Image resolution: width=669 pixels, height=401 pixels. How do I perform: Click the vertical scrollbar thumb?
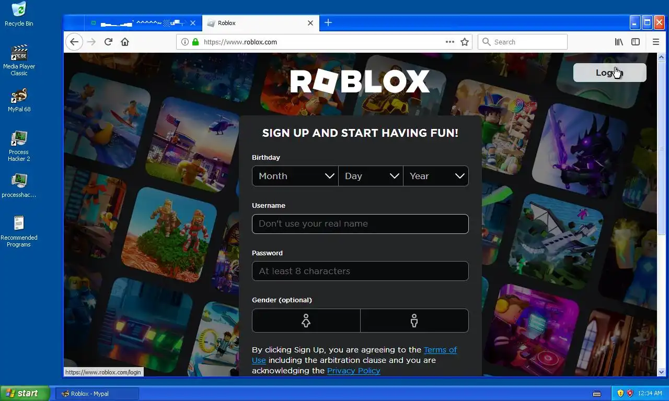click(x=661, y=148)
